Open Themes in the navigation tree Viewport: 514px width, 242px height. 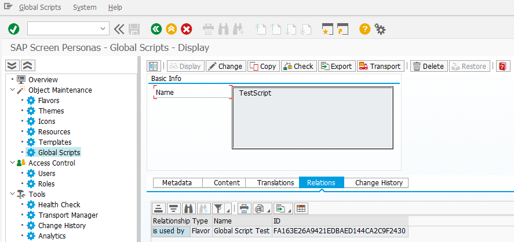51,111
